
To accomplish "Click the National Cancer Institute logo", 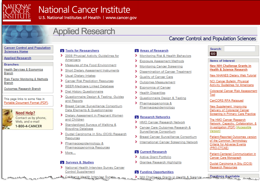I will pos(17,13).
